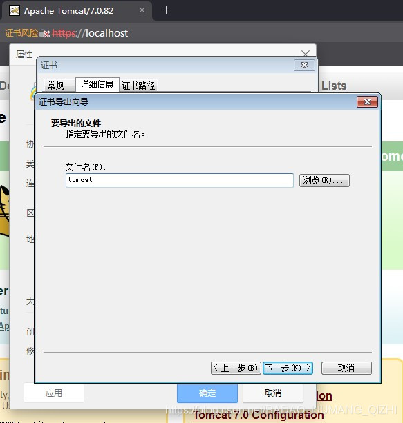Go back with the 上一步(B) button

point(236,368)
